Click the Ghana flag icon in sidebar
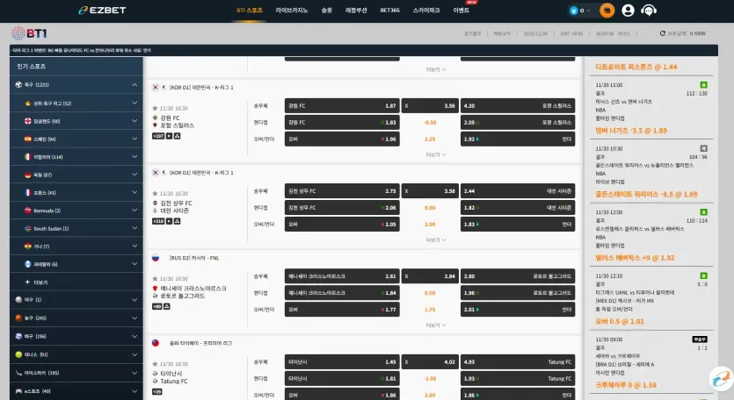 click(x=27, y=246)
